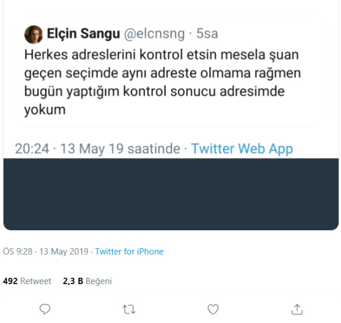Click the dark blank area of the image
This screenshot has width=341, height=323.
170,195
